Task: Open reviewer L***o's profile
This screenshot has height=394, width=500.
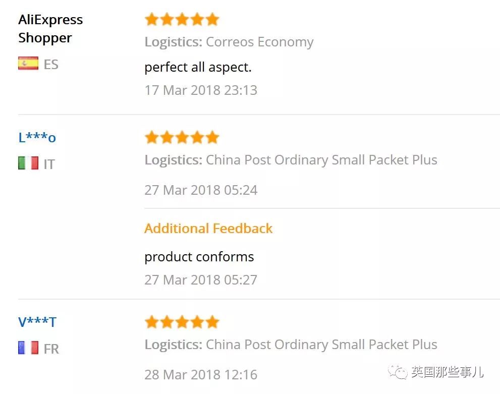Action: tap(37, 137)
